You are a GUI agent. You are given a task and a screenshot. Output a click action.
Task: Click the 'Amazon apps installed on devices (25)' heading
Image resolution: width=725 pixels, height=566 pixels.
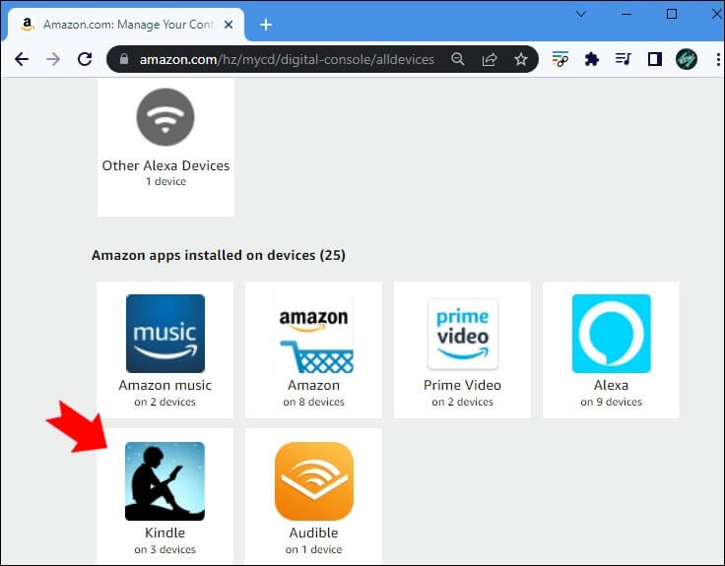219,255
